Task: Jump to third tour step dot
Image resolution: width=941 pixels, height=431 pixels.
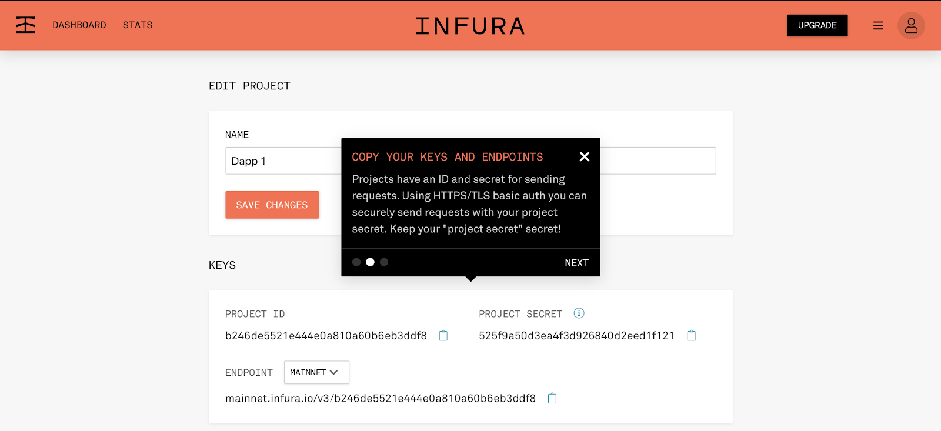Action: coord(384,262)
